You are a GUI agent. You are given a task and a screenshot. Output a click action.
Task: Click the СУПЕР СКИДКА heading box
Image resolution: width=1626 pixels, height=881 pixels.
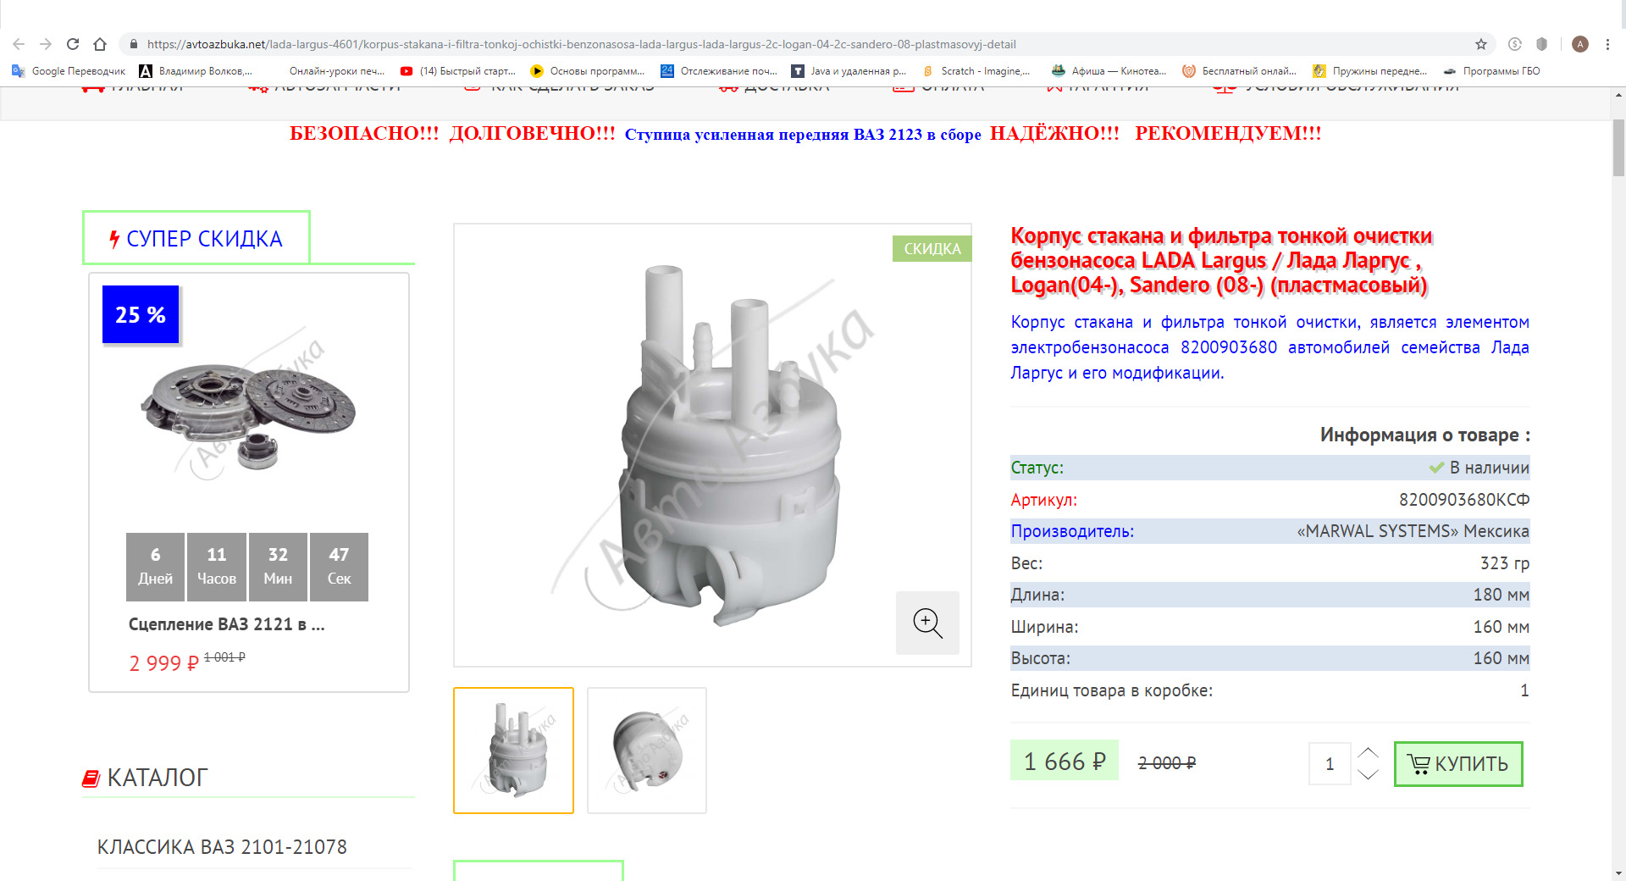(196, 238)
